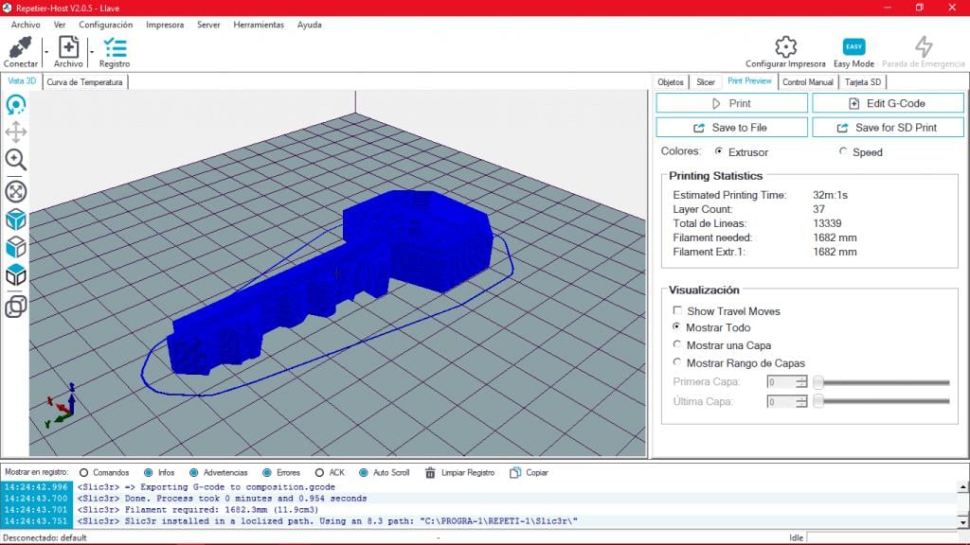Viewport: 970px width, 545px height.
Task: Click the fit-to-view zoom extents icon
Action: pos(15,191)
